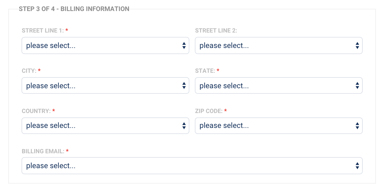382x188 pixels.
Task: Click the "Street Line 1:" label
Action: pos(43,31)
